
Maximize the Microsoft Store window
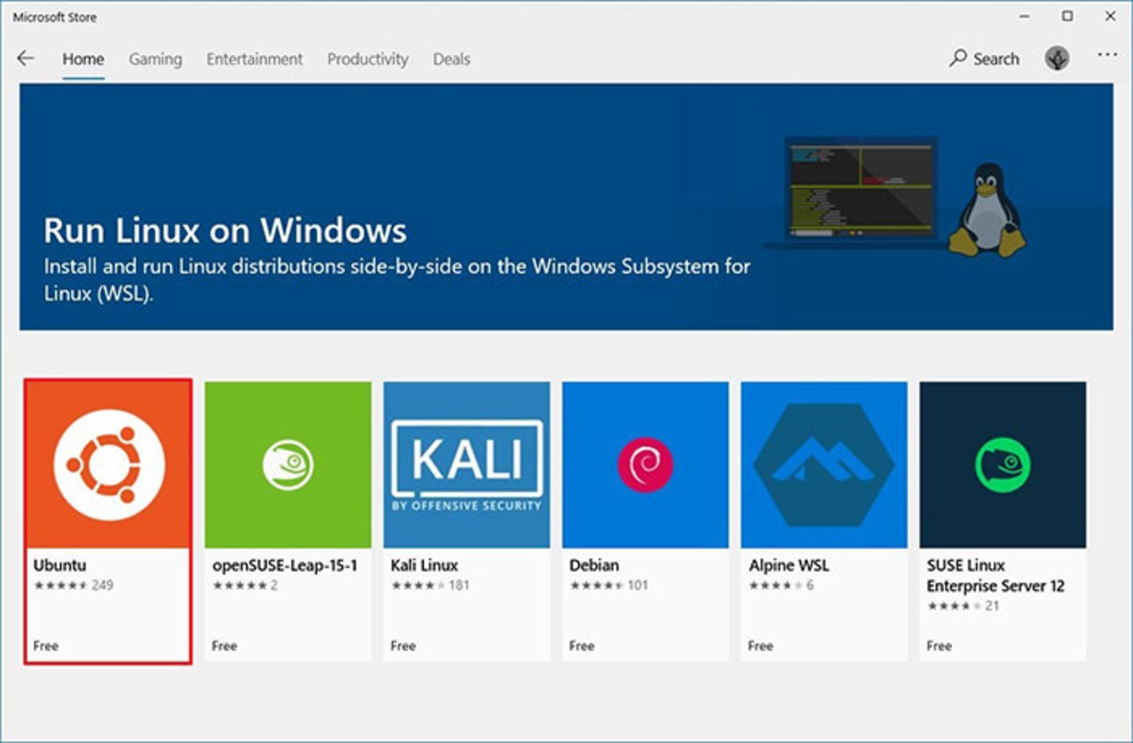(x=1067, y=17)
